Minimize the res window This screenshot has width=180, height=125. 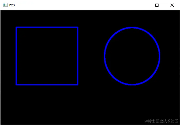click(x=142, y=5)
